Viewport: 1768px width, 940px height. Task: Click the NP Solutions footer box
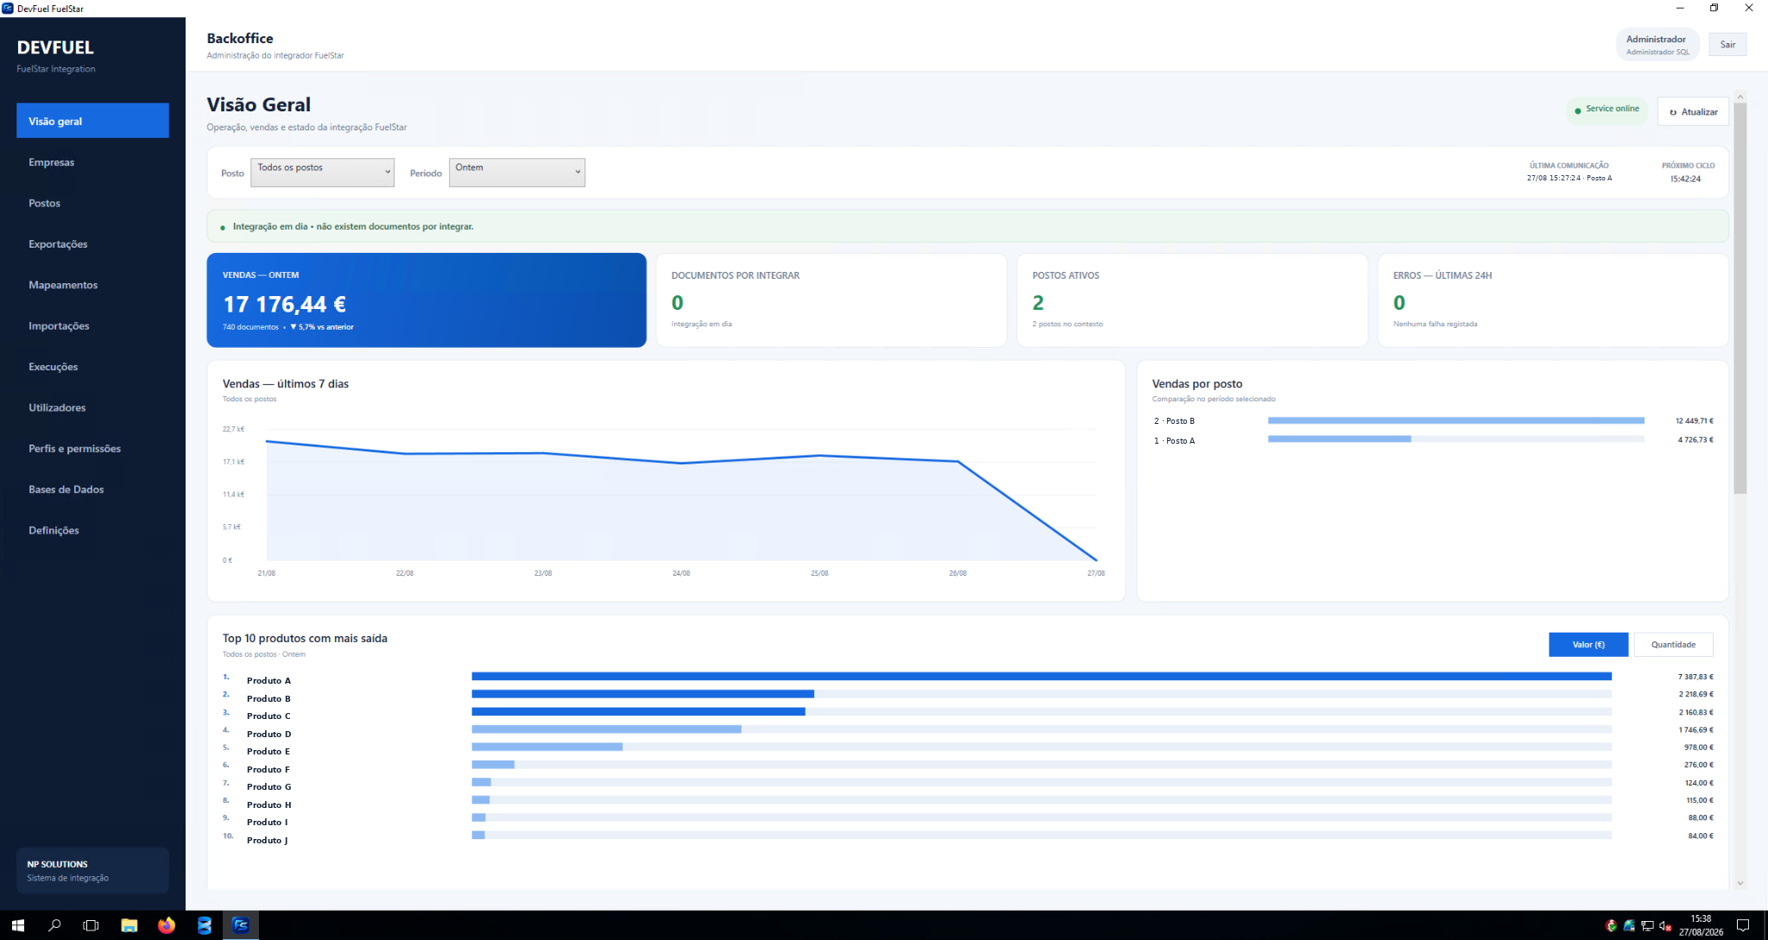click(92, 870)
